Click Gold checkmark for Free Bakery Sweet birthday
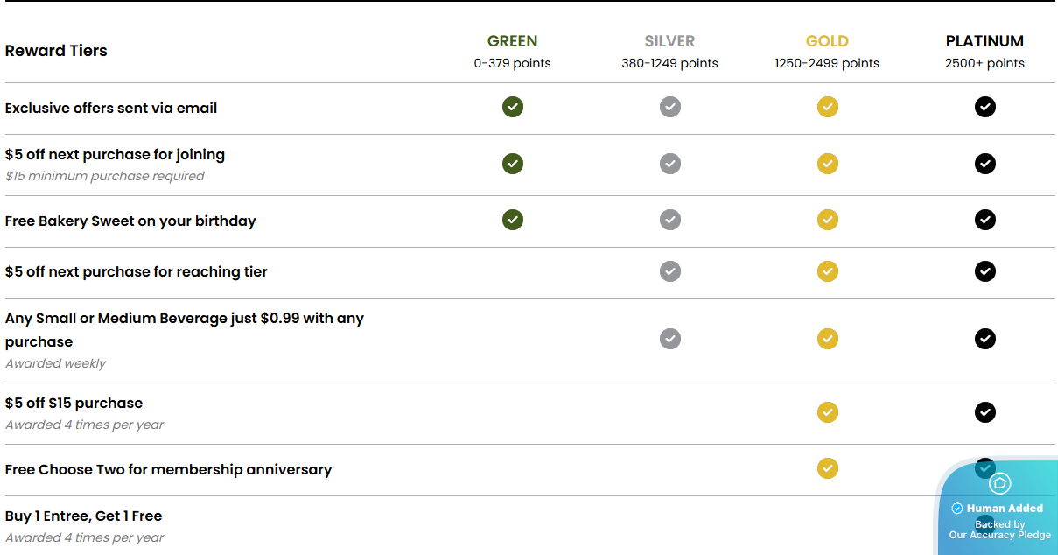The width and height of the screenshot is (1058, 555). point(828,220)
